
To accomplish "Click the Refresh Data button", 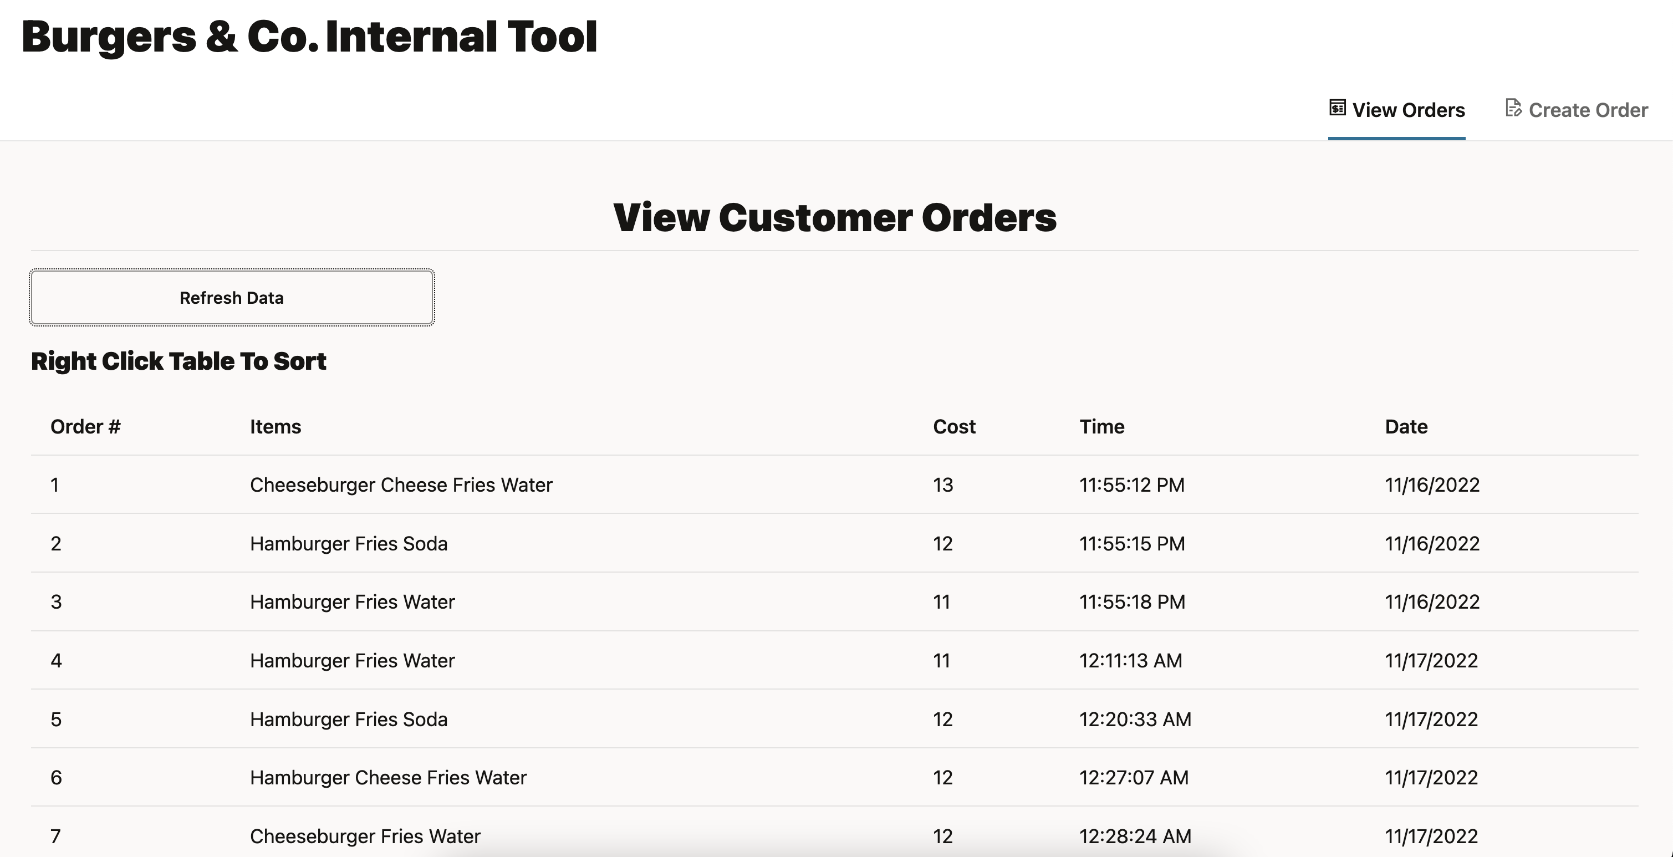I will coord(232,297).
